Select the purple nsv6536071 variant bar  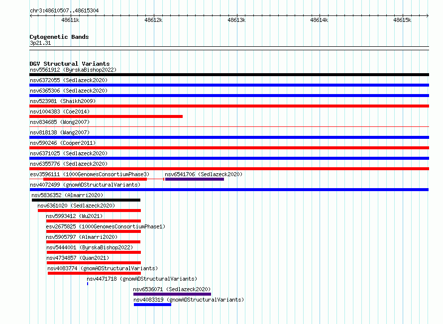172,294
